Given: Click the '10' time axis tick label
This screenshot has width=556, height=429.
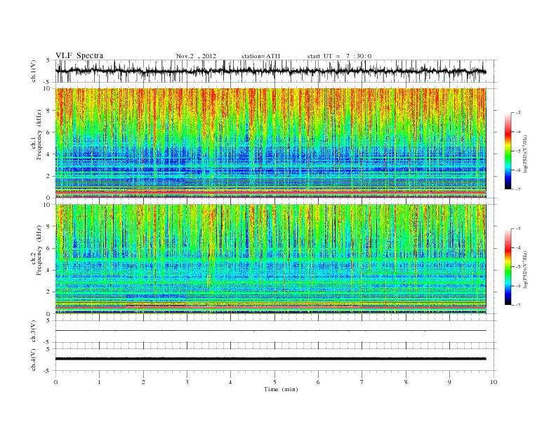Looking at the screenshot, I should click(494, 382).
